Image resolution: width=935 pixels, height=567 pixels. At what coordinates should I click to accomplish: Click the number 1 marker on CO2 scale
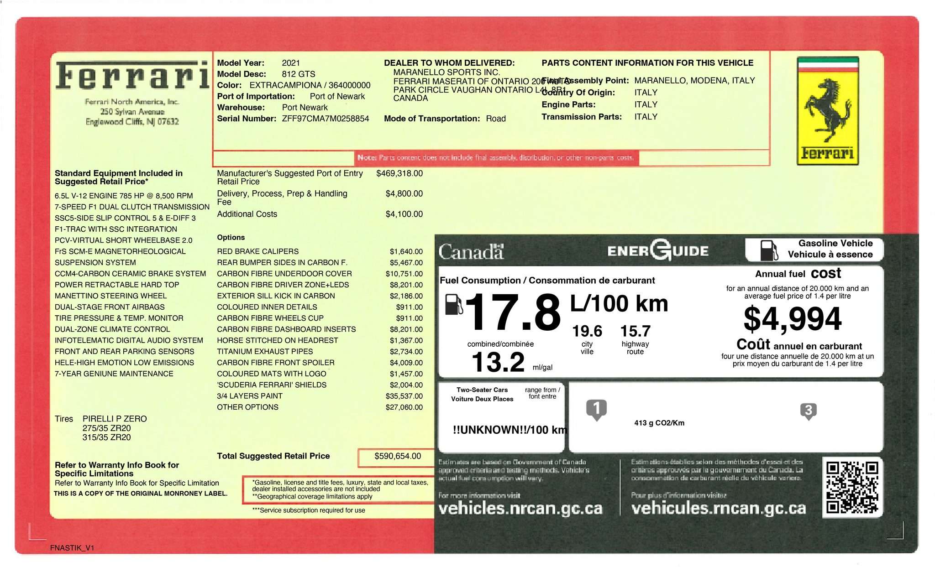(x=596, y=410)
